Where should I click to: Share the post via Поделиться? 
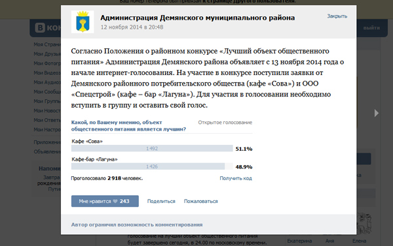[x=161, y=201]
